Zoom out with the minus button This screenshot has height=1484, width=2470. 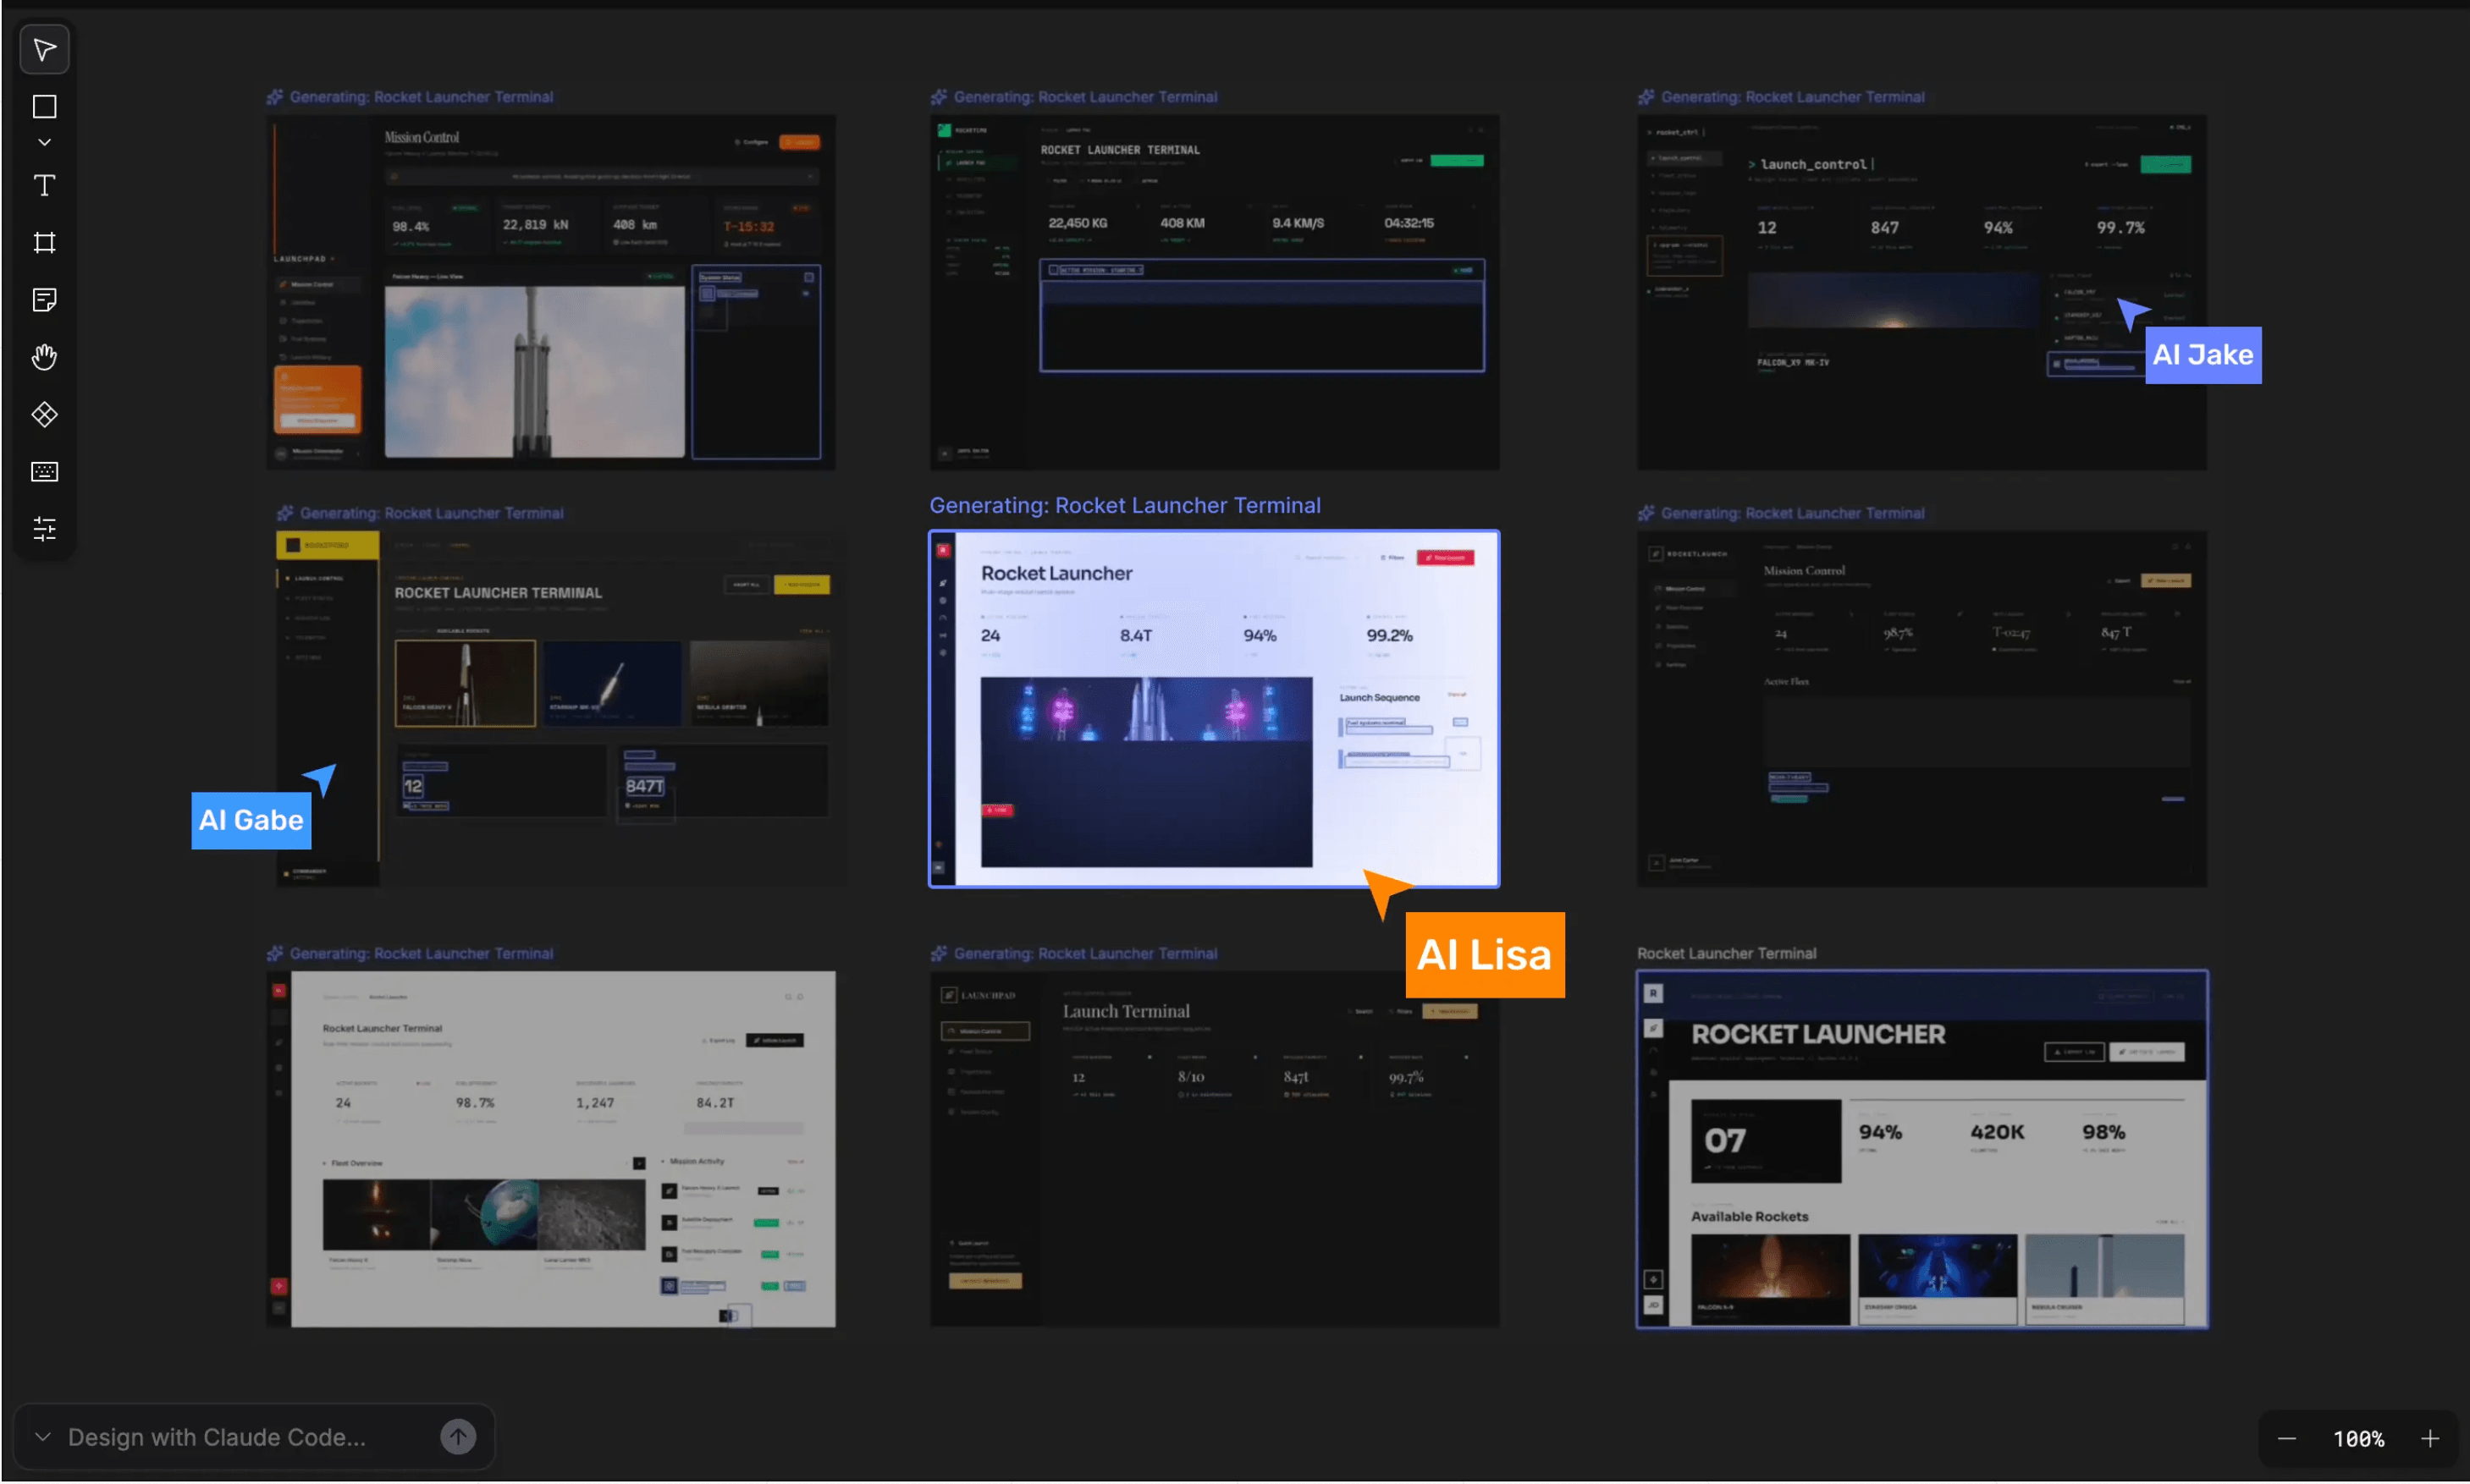click(2287, 1439)
